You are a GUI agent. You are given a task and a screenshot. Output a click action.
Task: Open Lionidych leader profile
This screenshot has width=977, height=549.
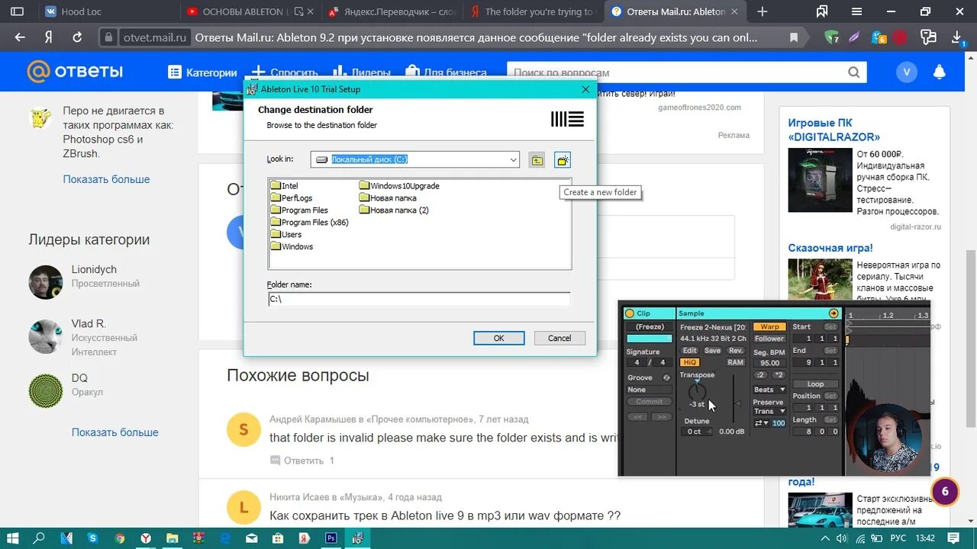pos(94,270)
